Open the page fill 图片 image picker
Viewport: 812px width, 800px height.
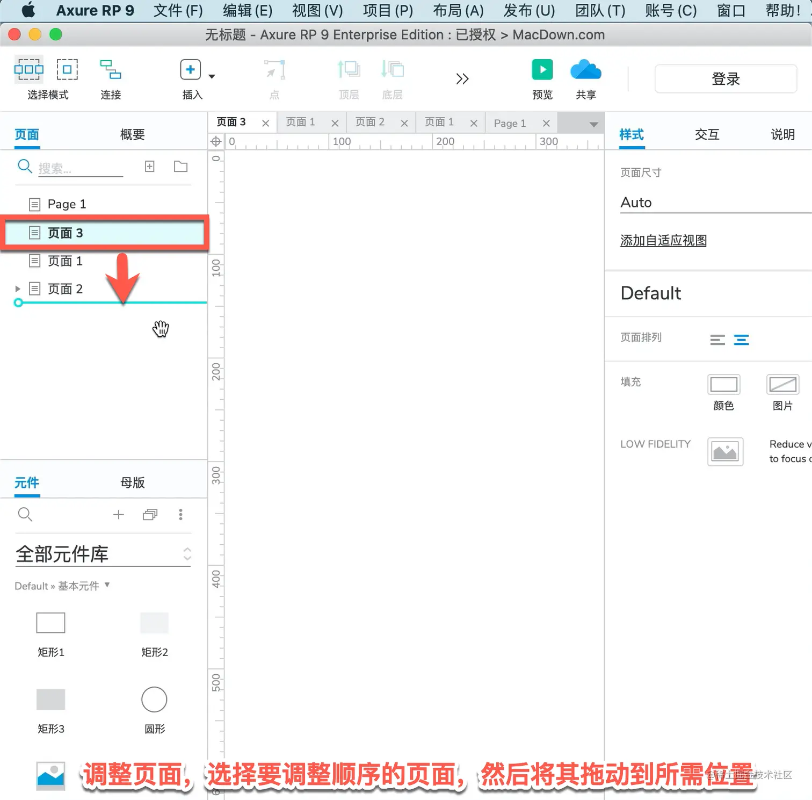782,384
